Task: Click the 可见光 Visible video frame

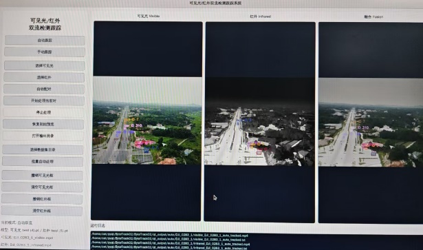Action: tap(147, 121)
